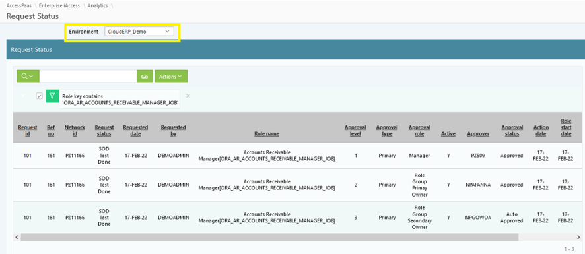Collapse the filter bar with the faint arrow
Screen dimensions: 585x254
click(23, 96)
